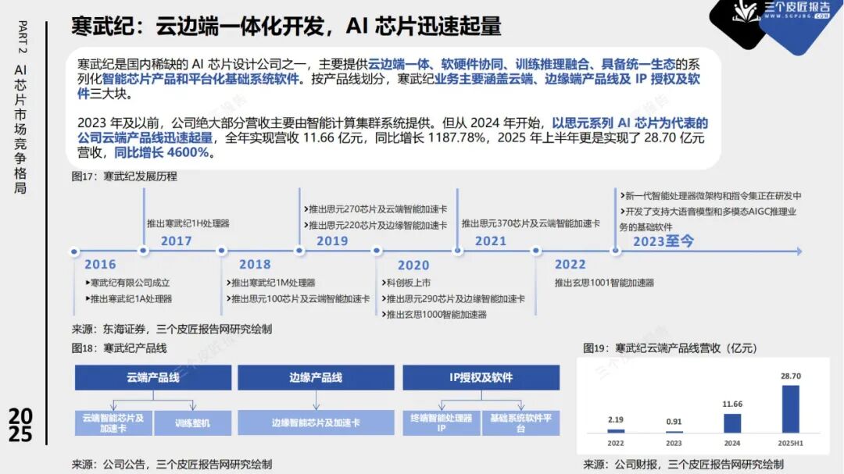This screenshot has width=844, height=474.
Task: Click the 图18：寒武纪产品线 caption
Action: (120, 348)
